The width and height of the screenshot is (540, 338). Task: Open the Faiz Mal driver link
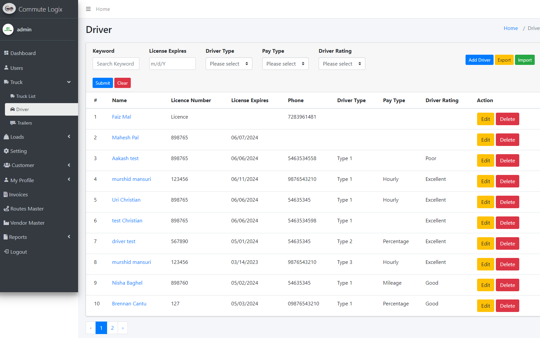(121, 117)
